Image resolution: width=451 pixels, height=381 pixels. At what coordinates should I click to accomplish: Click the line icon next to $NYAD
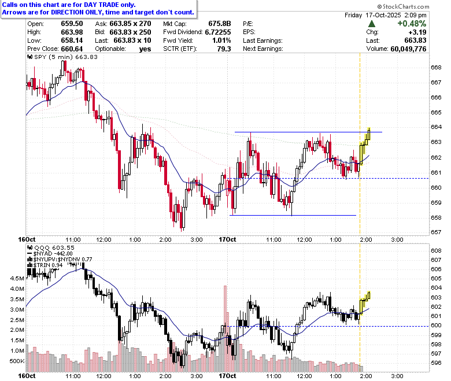[x=29, y=254]
